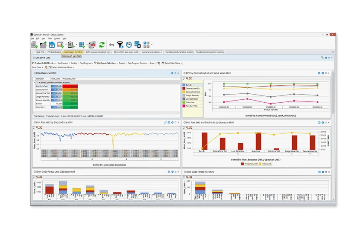Click the gray back arrow icon
The width and height of the screenshot is (363, 228).
(x=111, y=45)
